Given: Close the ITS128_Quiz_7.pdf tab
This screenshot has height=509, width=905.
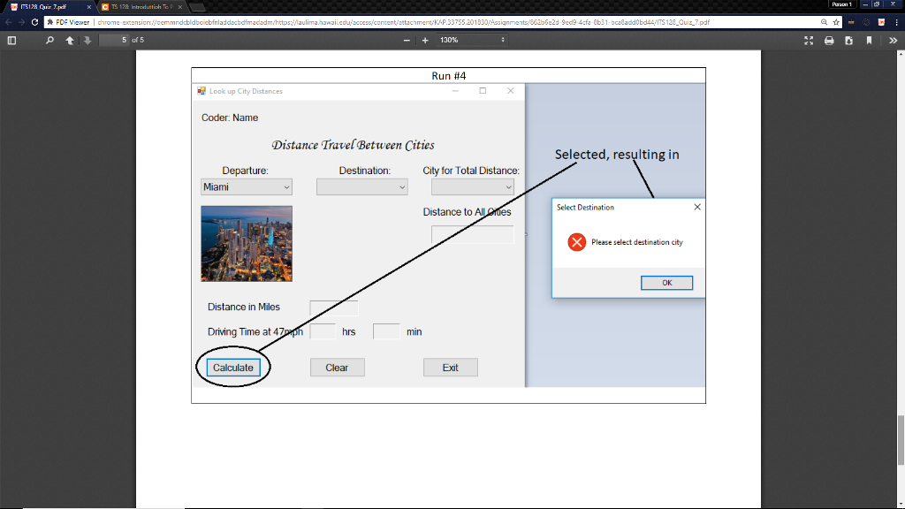Looking at the screenshot, I should tap(89, 7).
